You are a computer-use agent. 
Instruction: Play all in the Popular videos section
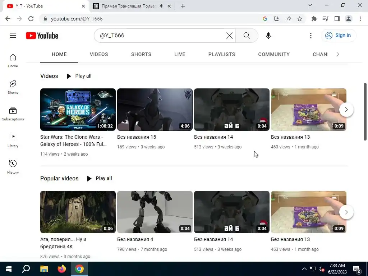100,178
